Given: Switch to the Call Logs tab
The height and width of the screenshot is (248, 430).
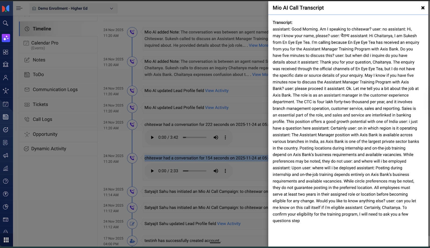Looking at the screenshot, I should (42, 119).
